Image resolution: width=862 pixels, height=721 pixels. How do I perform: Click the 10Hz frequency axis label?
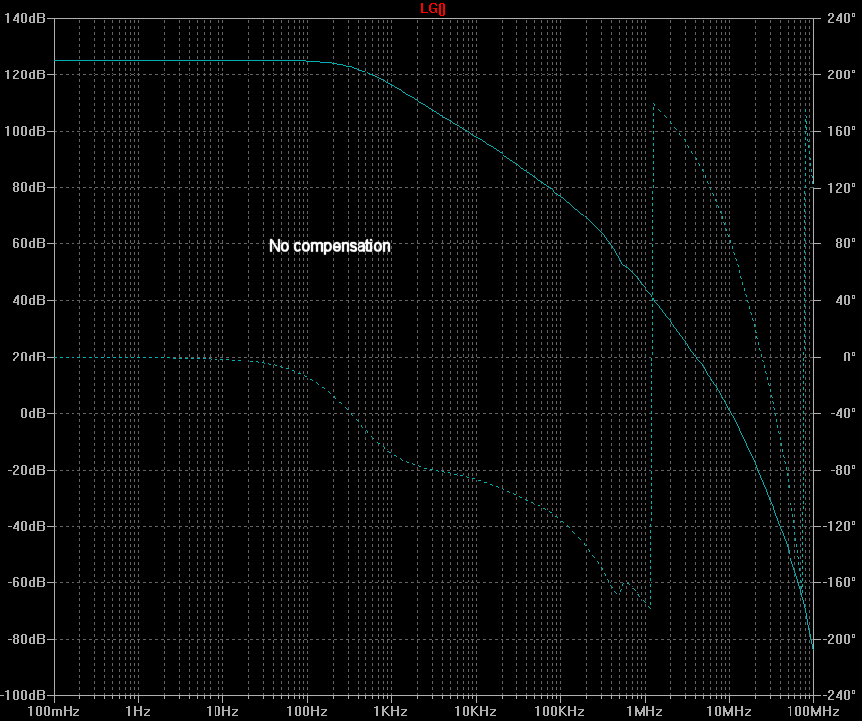click(x=222, y=712)
